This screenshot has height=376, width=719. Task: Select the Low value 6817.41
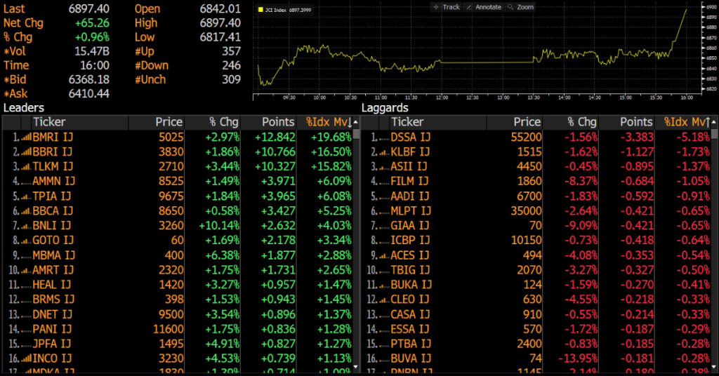220,37
